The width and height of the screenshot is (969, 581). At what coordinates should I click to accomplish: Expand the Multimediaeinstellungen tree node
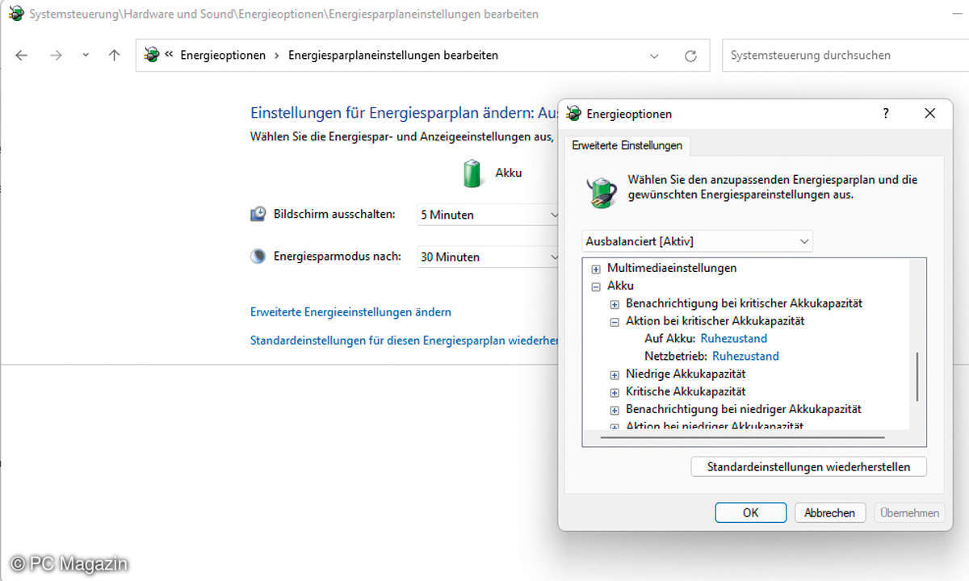596,269
